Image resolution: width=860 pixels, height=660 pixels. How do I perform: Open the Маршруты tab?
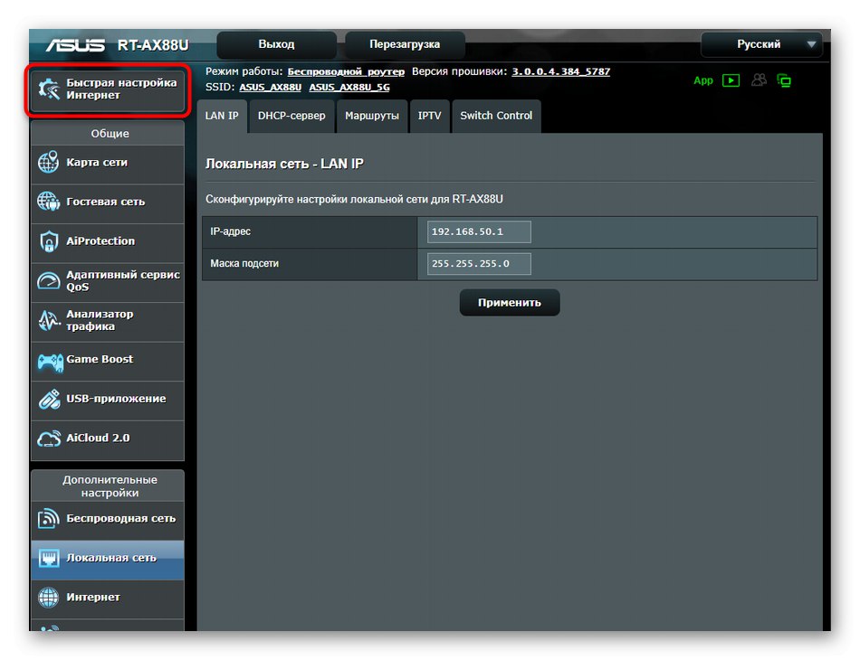(x=372, y=116)
